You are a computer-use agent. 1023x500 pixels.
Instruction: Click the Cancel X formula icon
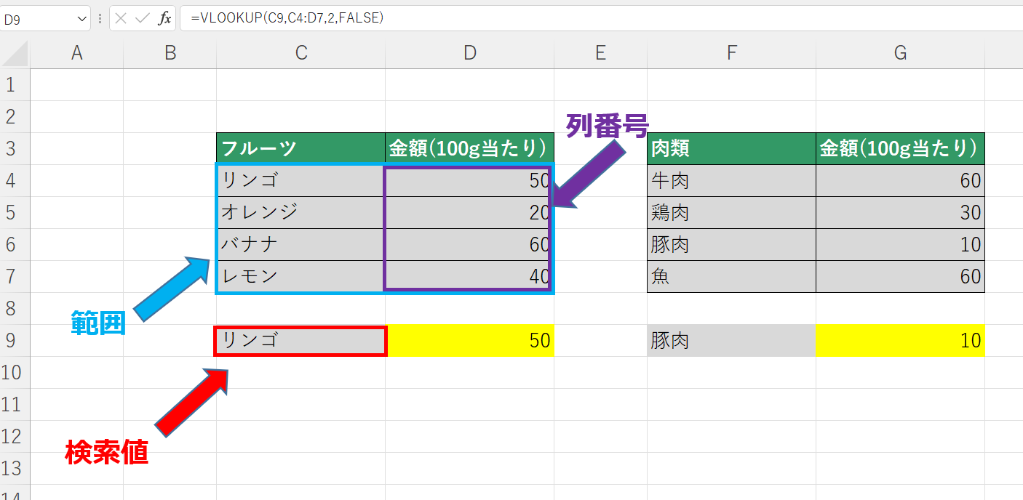point(121,19)
